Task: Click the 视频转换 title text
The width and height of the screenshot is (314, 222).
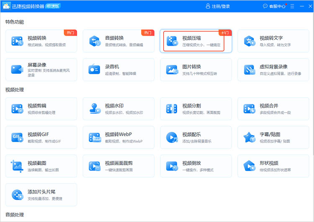Action: point(37,38)
